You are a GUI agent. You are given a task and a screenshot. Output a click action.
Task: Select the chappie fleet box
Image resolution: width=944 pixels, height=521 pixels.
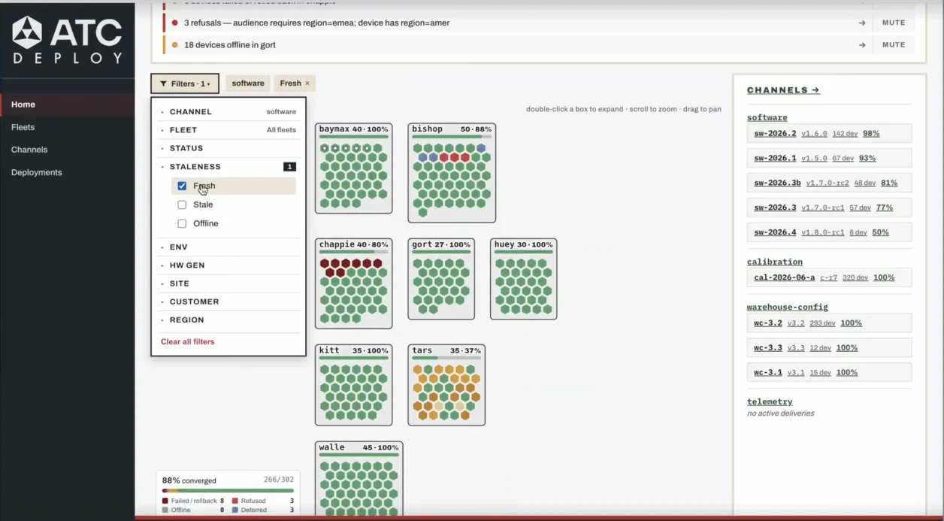[353, 283]
